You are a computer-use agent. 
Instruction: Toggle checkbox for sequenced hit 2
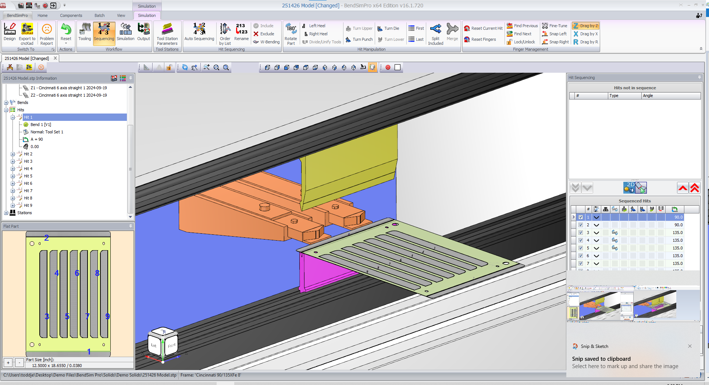pos(581,225)
